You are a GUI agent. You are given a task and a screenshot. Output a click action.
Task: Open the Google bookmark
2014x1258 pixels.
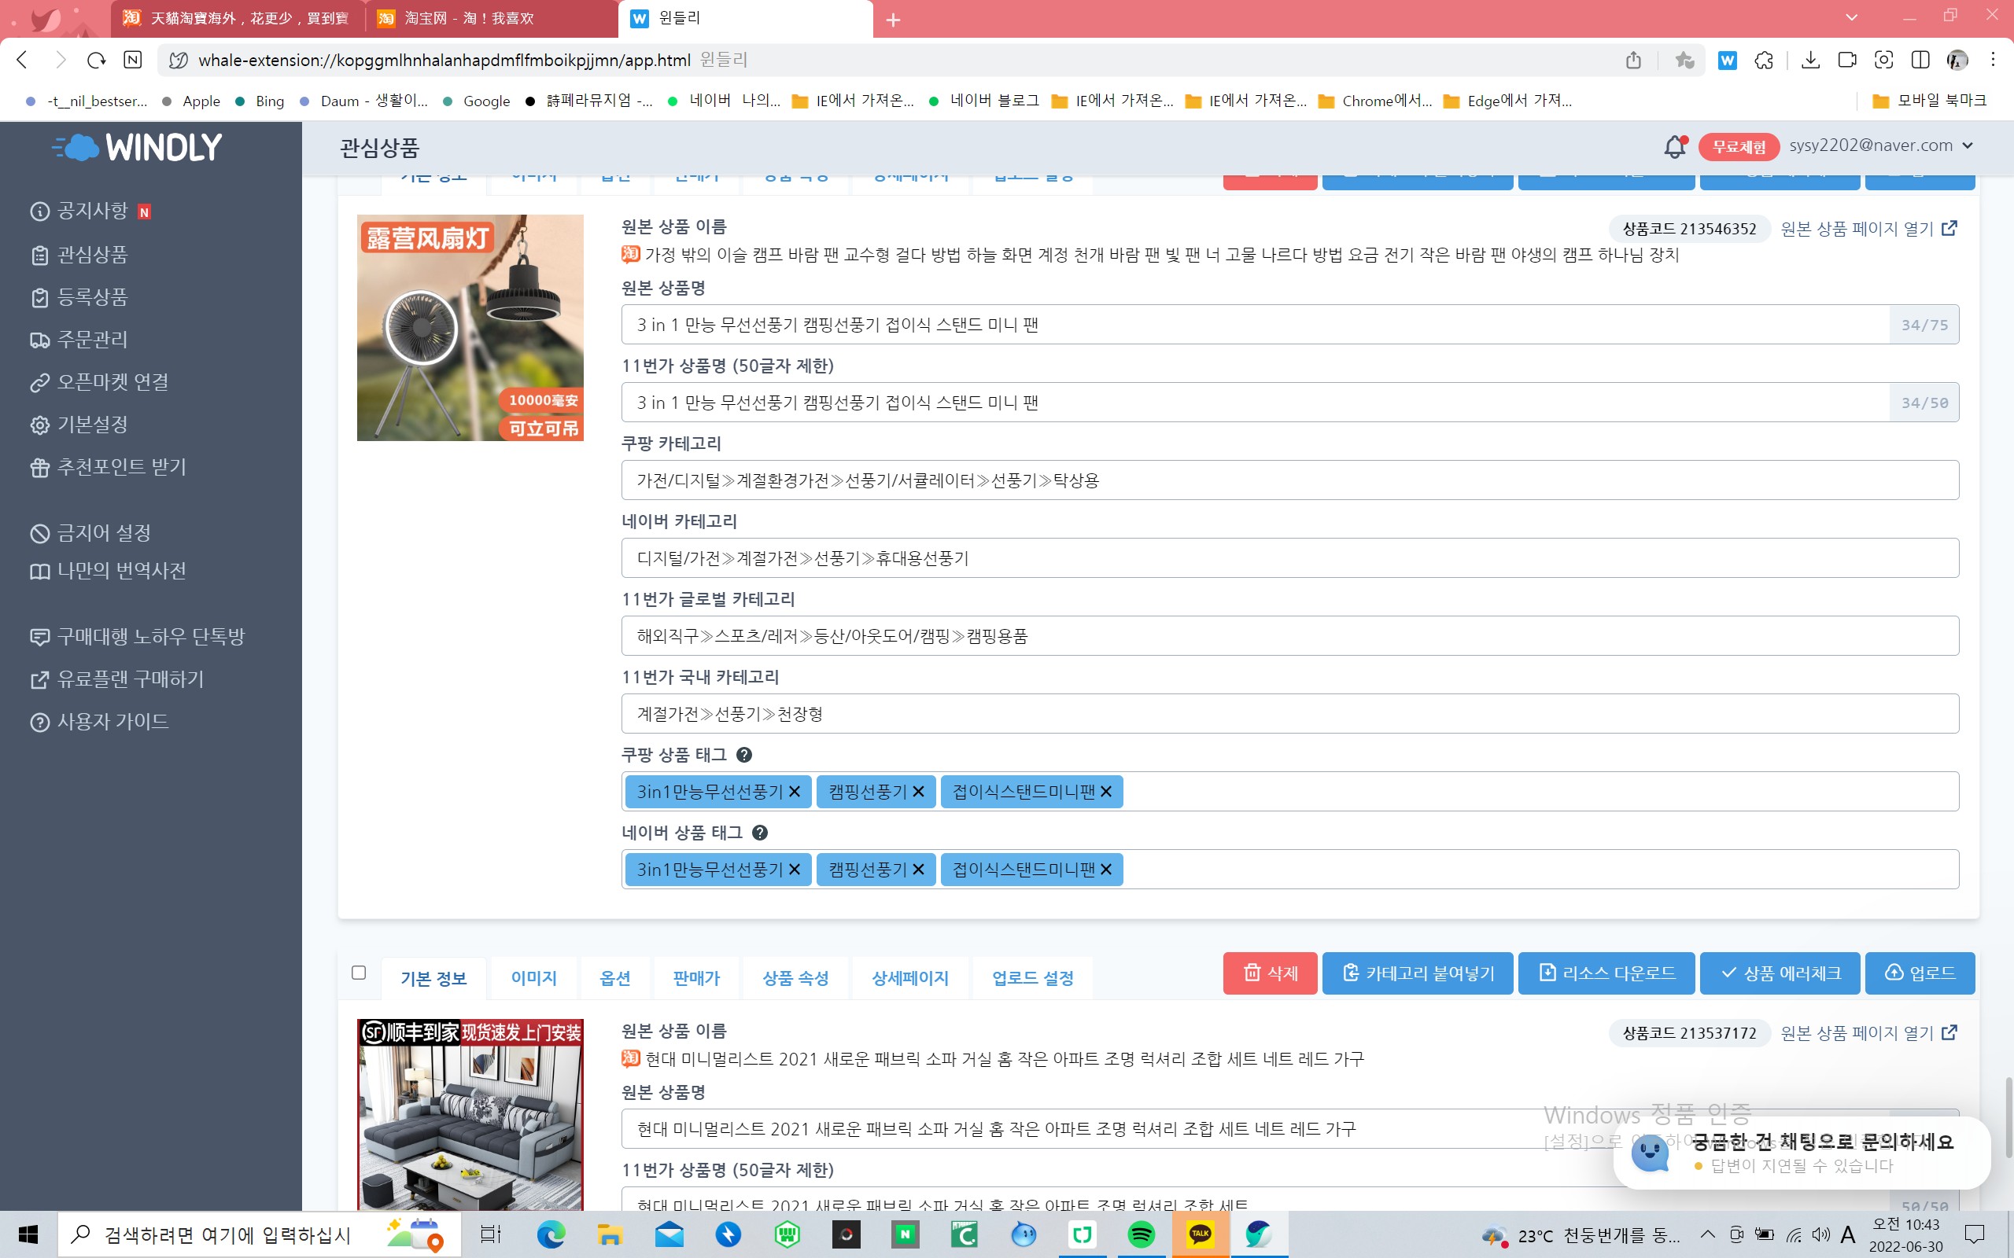pos(477,101)
